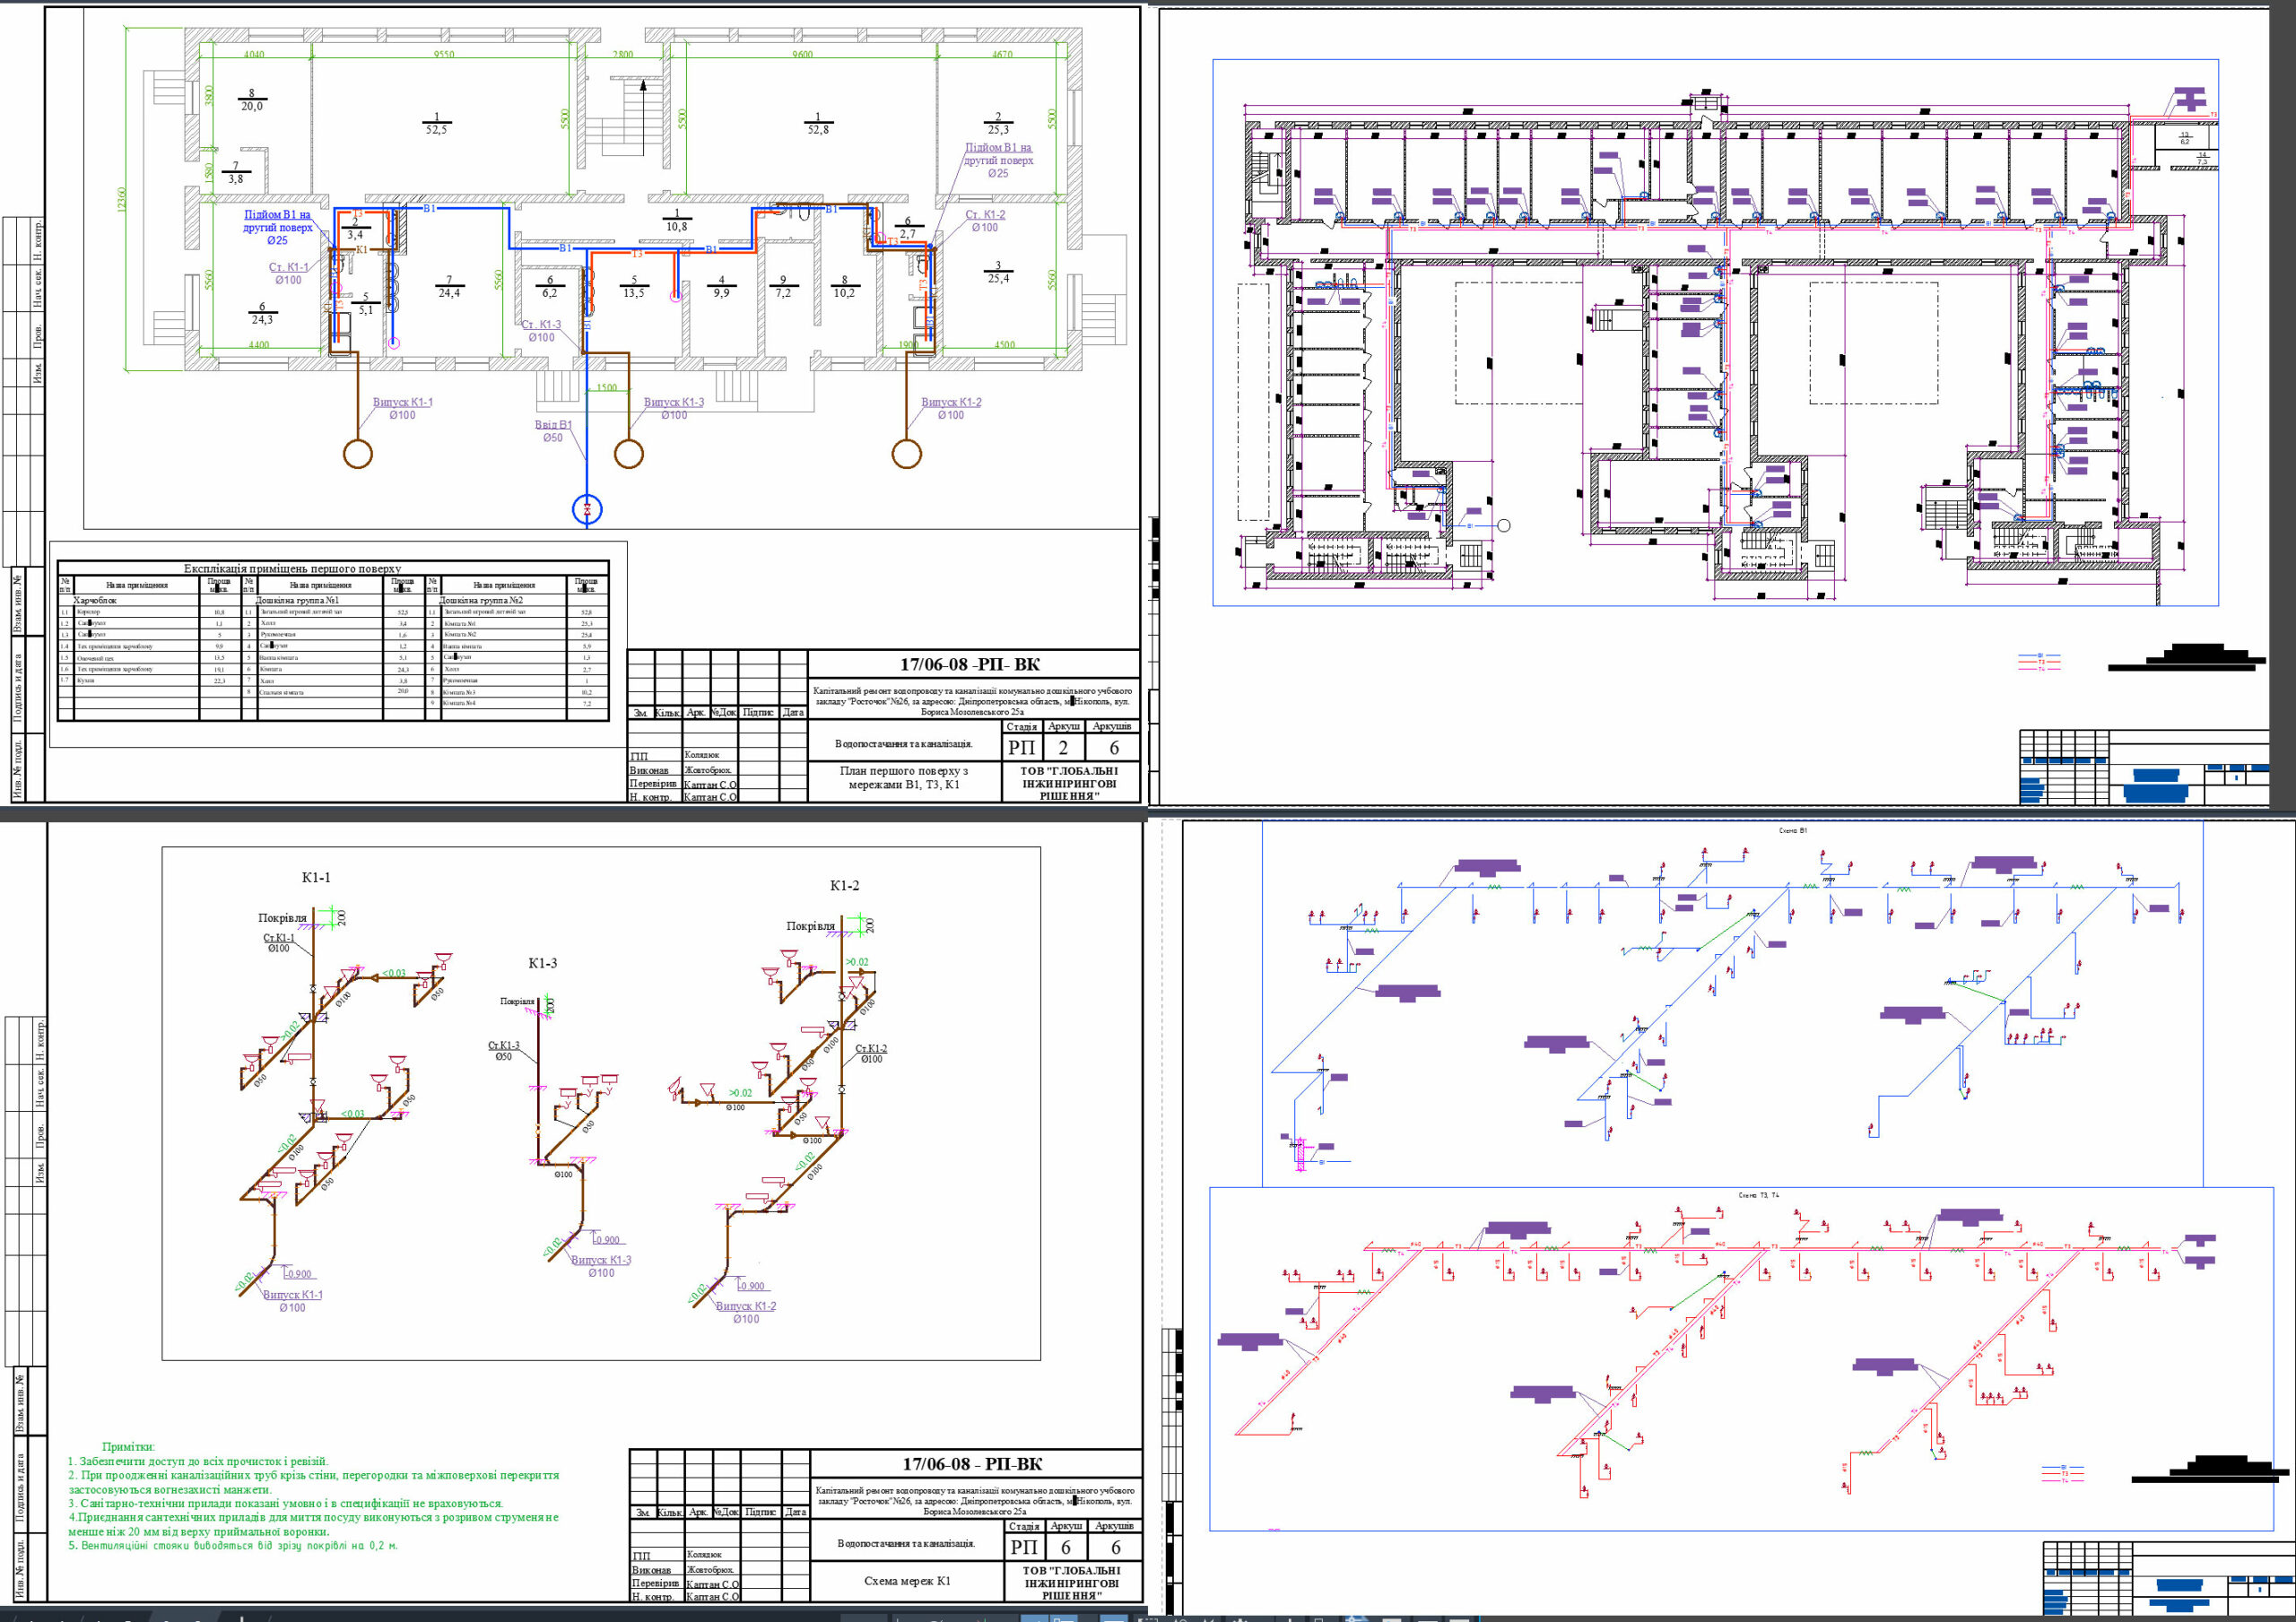Click the green dimension "2800"

point(623,55)
